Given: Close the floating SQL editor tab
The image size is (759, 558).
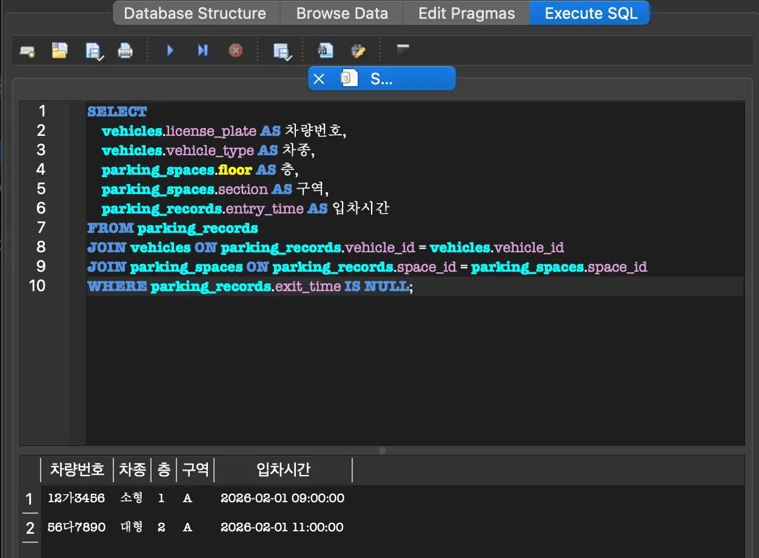Looking at the screenshot, I should tap(319, 78).
